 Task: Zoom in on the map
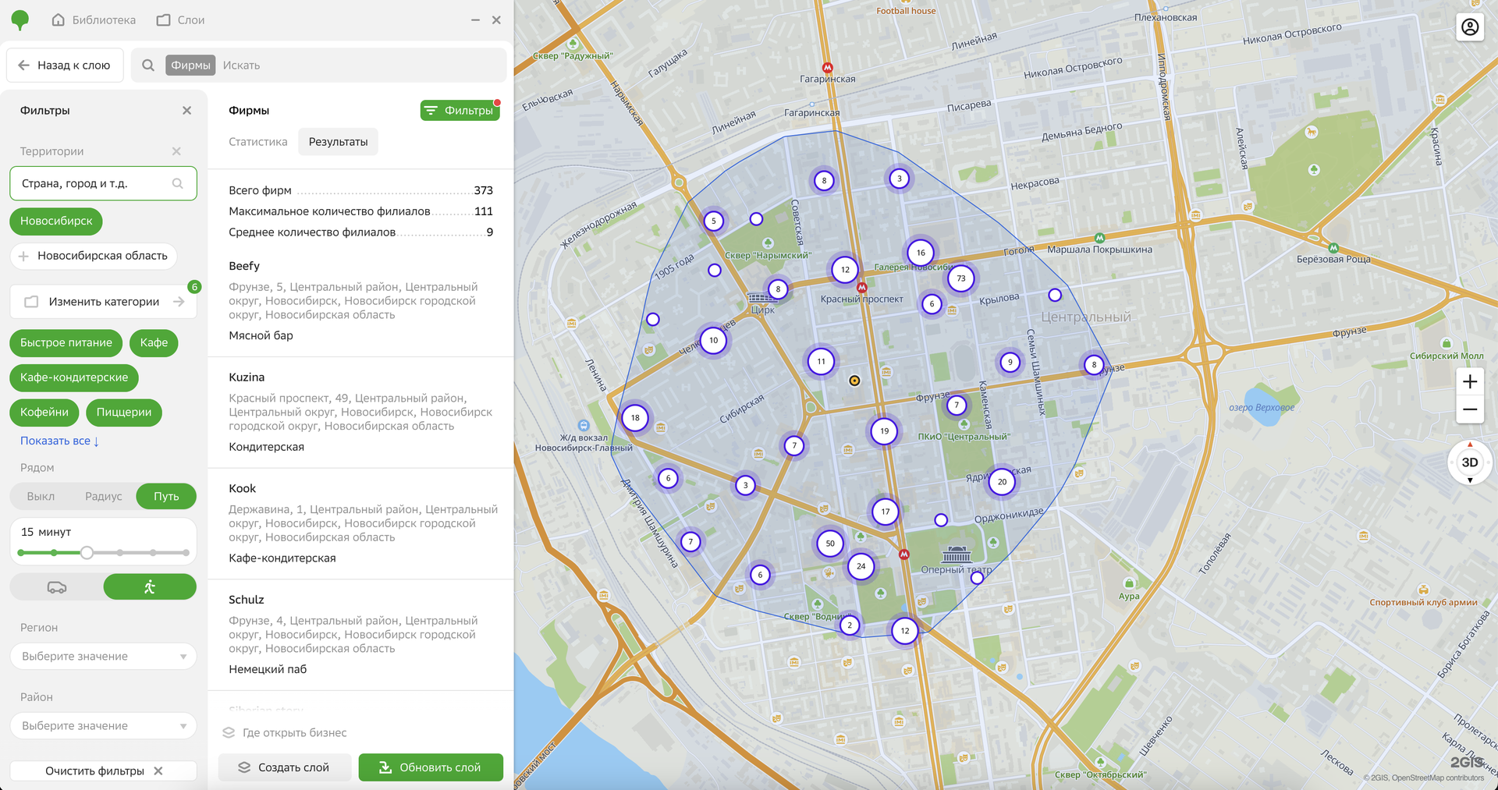(1469, 381)
